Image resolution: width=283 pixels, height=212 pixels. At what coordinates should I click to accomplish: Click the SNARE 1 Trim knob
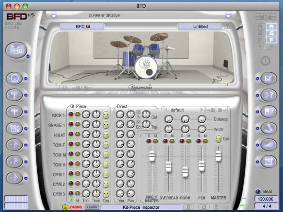click(x=86, y=125)
